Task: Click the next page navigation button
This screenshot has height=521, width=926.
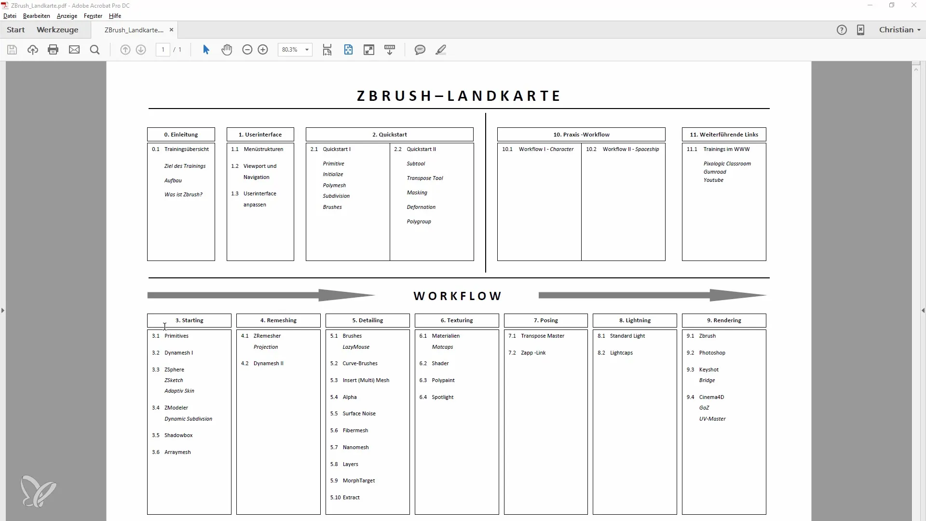Action: [141, 50]
